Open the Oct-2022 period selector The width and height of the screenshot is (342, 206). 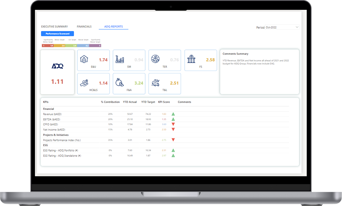[282, 27]
